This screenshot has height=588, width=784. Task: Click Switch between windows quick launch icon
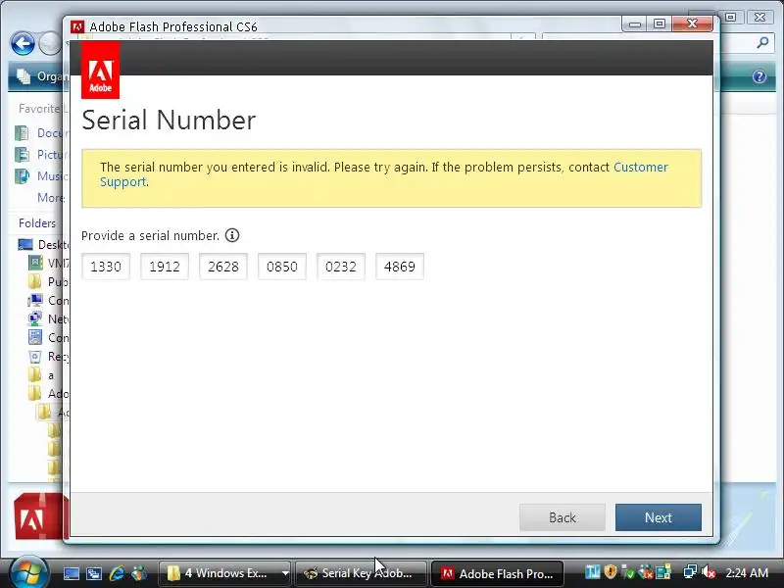(x=93, y=573)
